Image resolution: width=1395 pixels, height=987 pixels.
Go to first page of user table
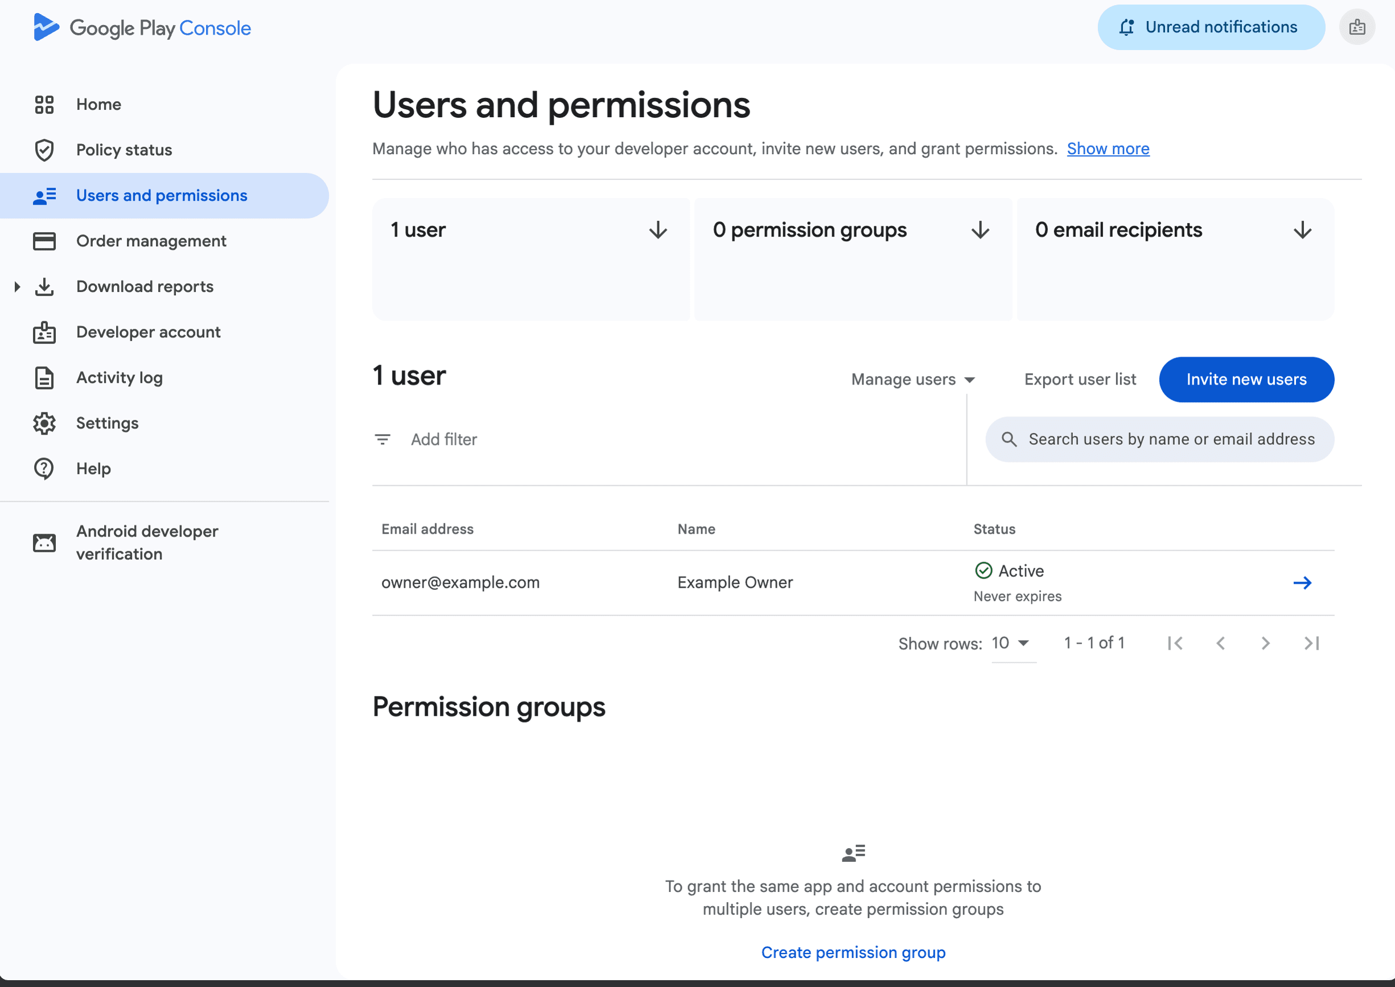(1175, 643)
